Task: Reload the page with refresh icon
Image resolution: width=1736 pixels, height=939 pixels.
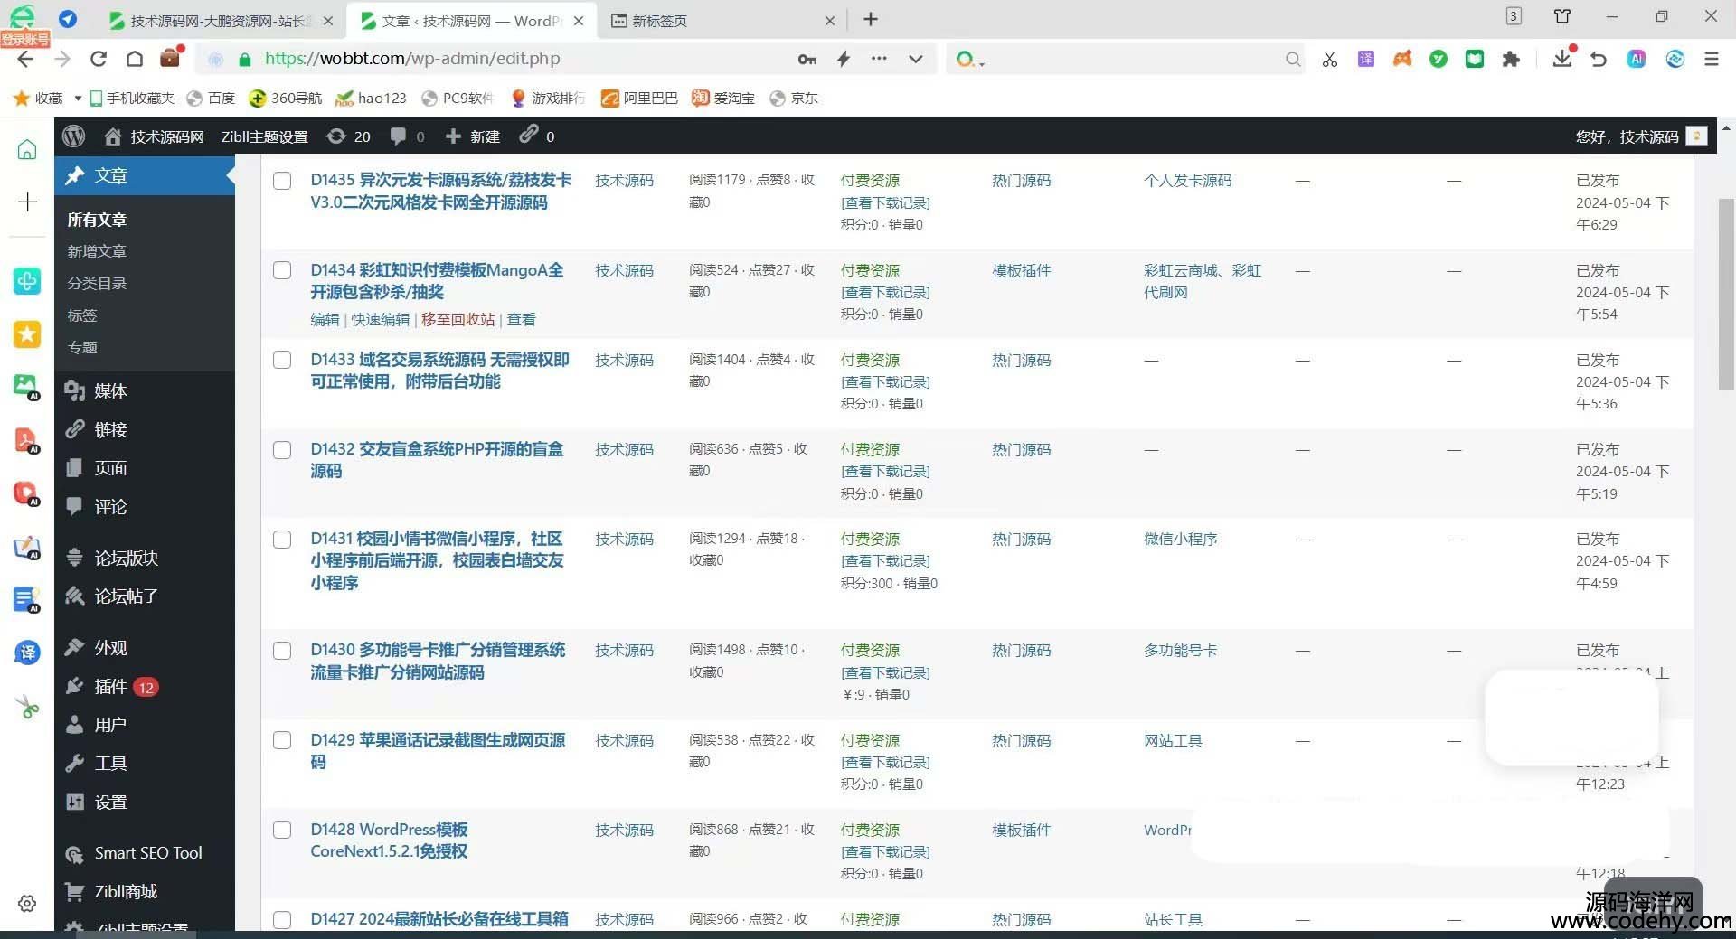Action: tap(99, 59)
